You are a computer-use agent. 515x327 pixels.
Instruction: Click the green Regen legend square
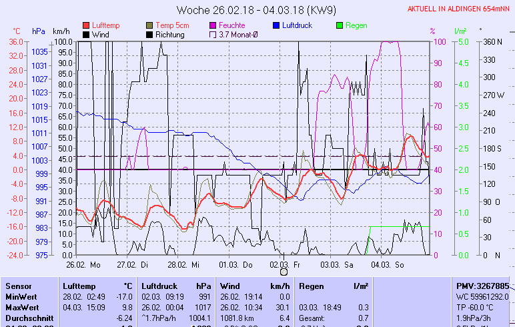pos(340,25)
